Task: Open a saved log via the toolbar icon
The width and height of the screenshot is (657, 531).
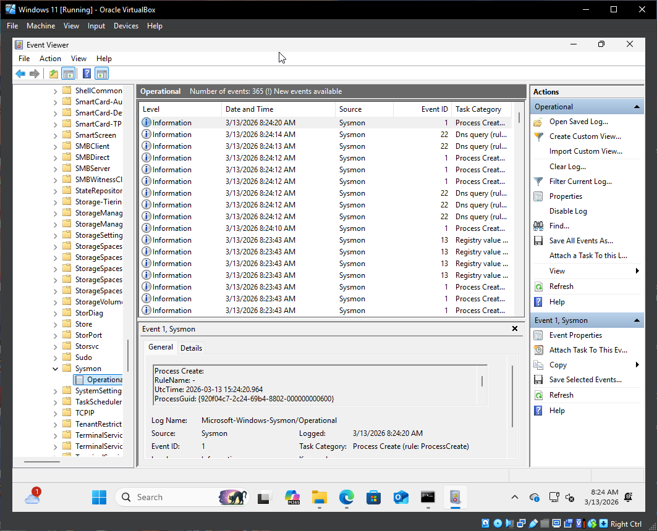Action: pos(53,73)
